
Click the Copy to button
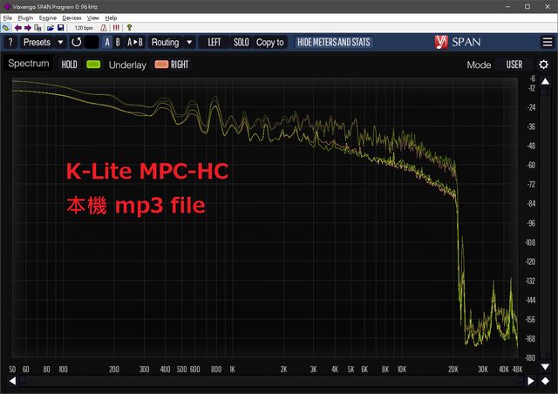point(270,42)
